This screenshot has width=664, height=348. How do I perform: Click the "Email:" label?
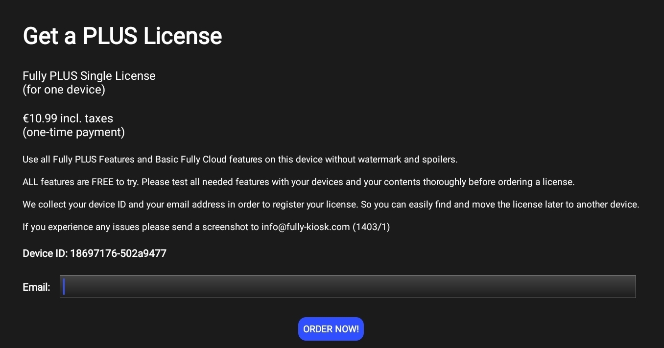point(36,287)
